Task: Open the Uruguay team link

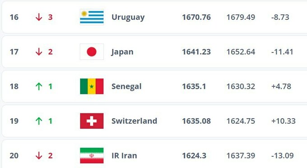Action: coord(128,18)
